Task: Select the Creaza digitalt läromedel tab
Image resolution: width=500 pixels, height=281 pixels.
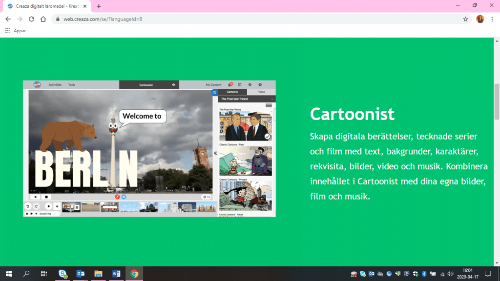Action: coord(47,6)
